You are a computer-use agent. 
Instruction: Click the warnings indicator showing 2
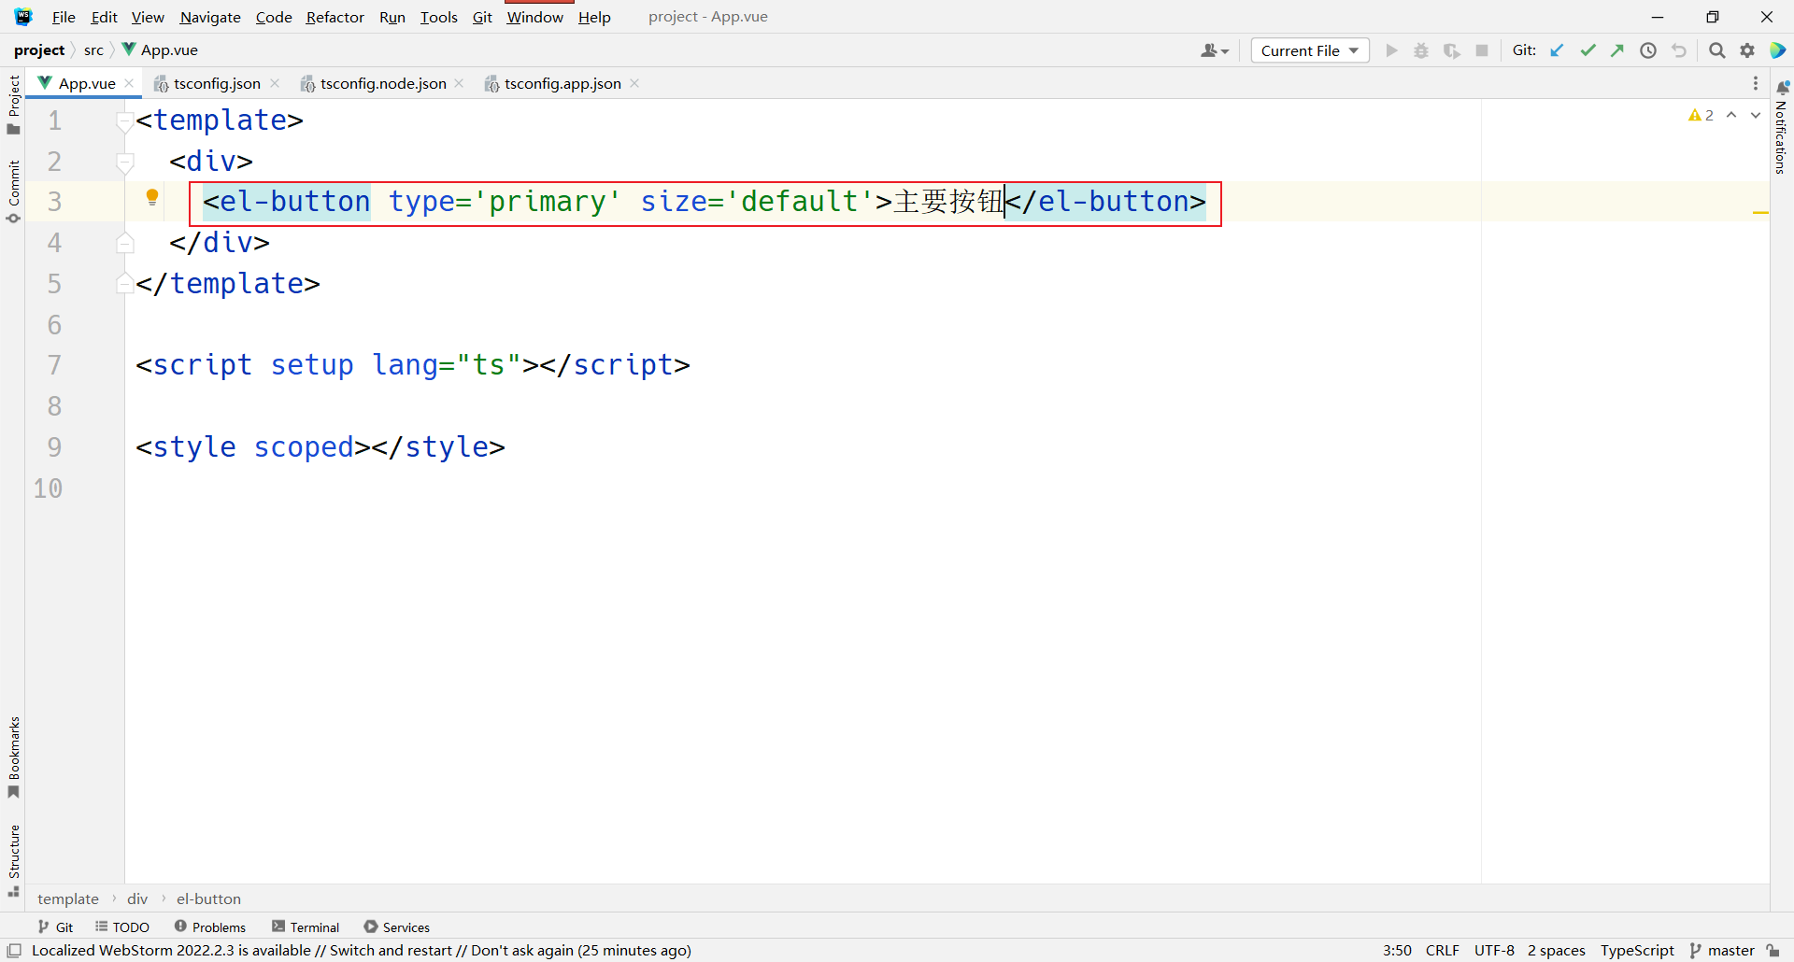tap(1701, 115)
